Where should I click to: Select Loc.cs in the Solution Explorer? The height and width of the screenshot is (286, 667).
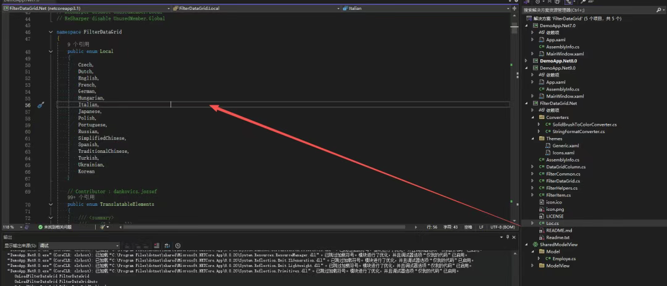click(552, 223)
